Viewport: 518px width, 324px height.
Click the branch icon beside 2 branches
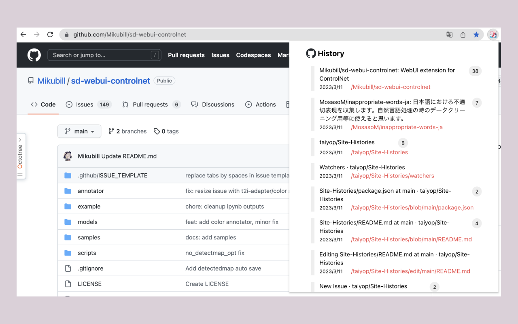pos(110,131)
